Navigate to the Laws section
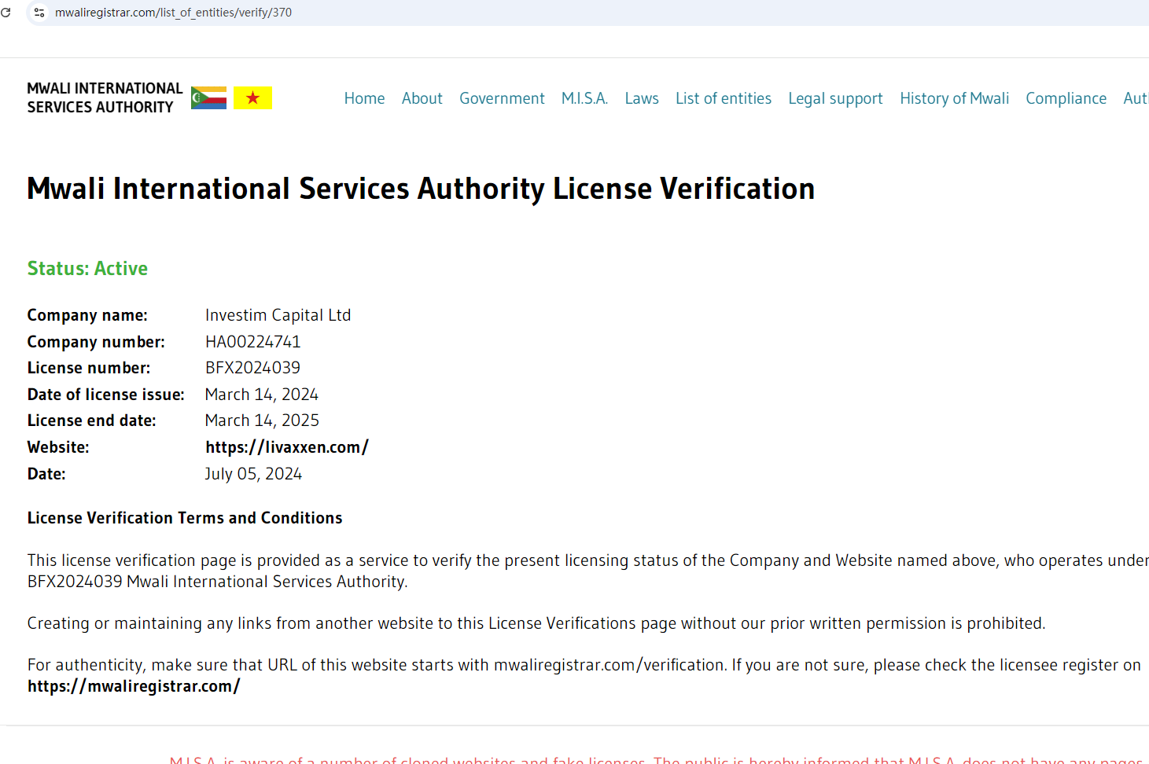 coord(642,98)
